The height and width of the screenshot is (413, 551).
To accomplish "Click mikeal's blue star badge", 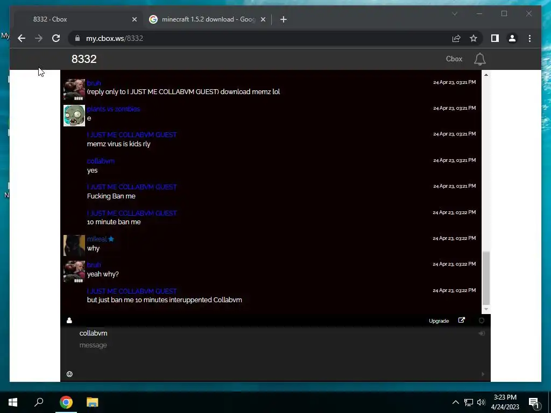I will pos(111,239).
